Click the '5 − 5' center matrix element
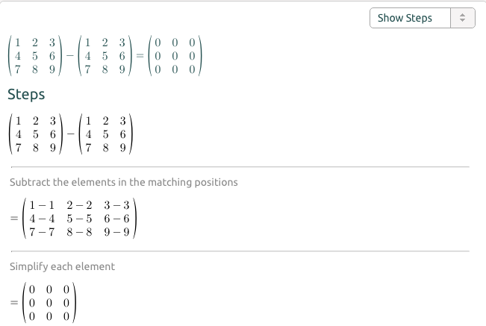486x326 pixels. coord(79,219)
